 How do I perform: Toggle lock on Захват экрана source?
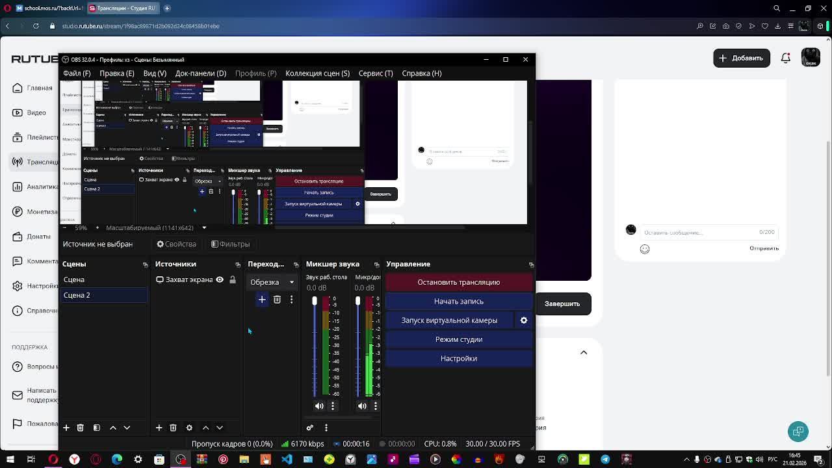(233, 279)
